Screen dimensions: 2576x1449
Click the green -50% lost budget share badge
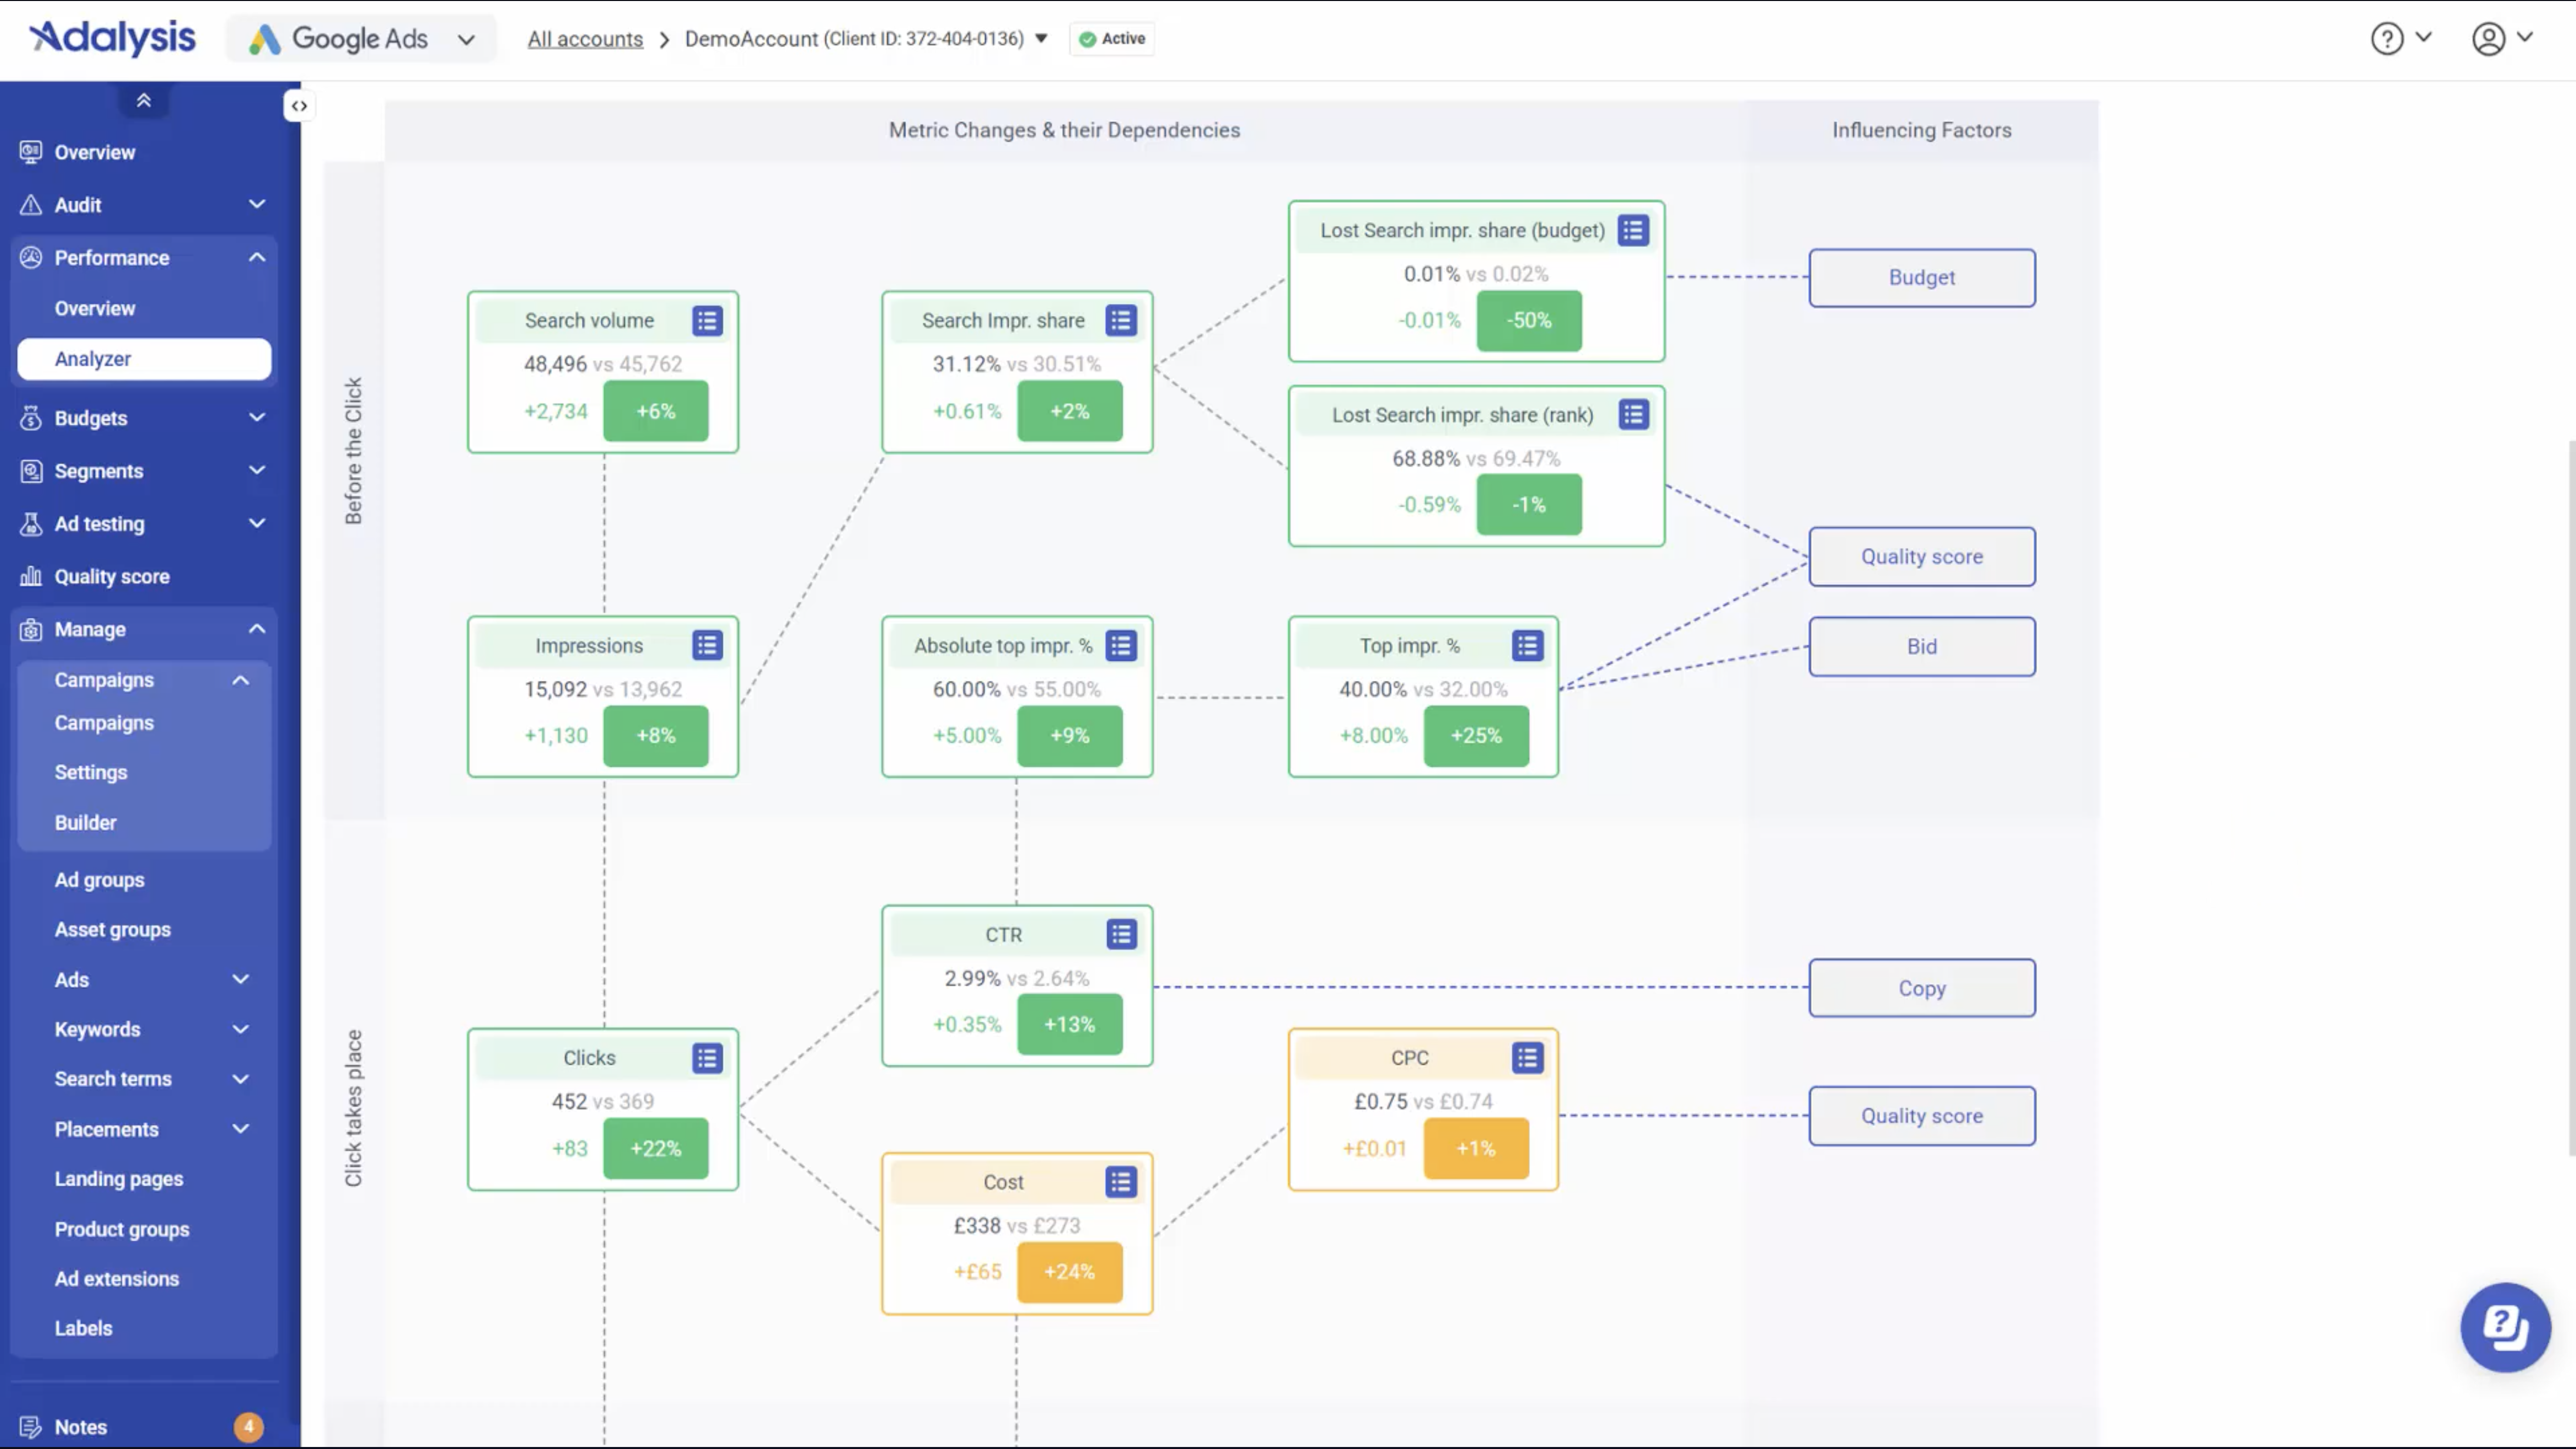point(1529,321)
